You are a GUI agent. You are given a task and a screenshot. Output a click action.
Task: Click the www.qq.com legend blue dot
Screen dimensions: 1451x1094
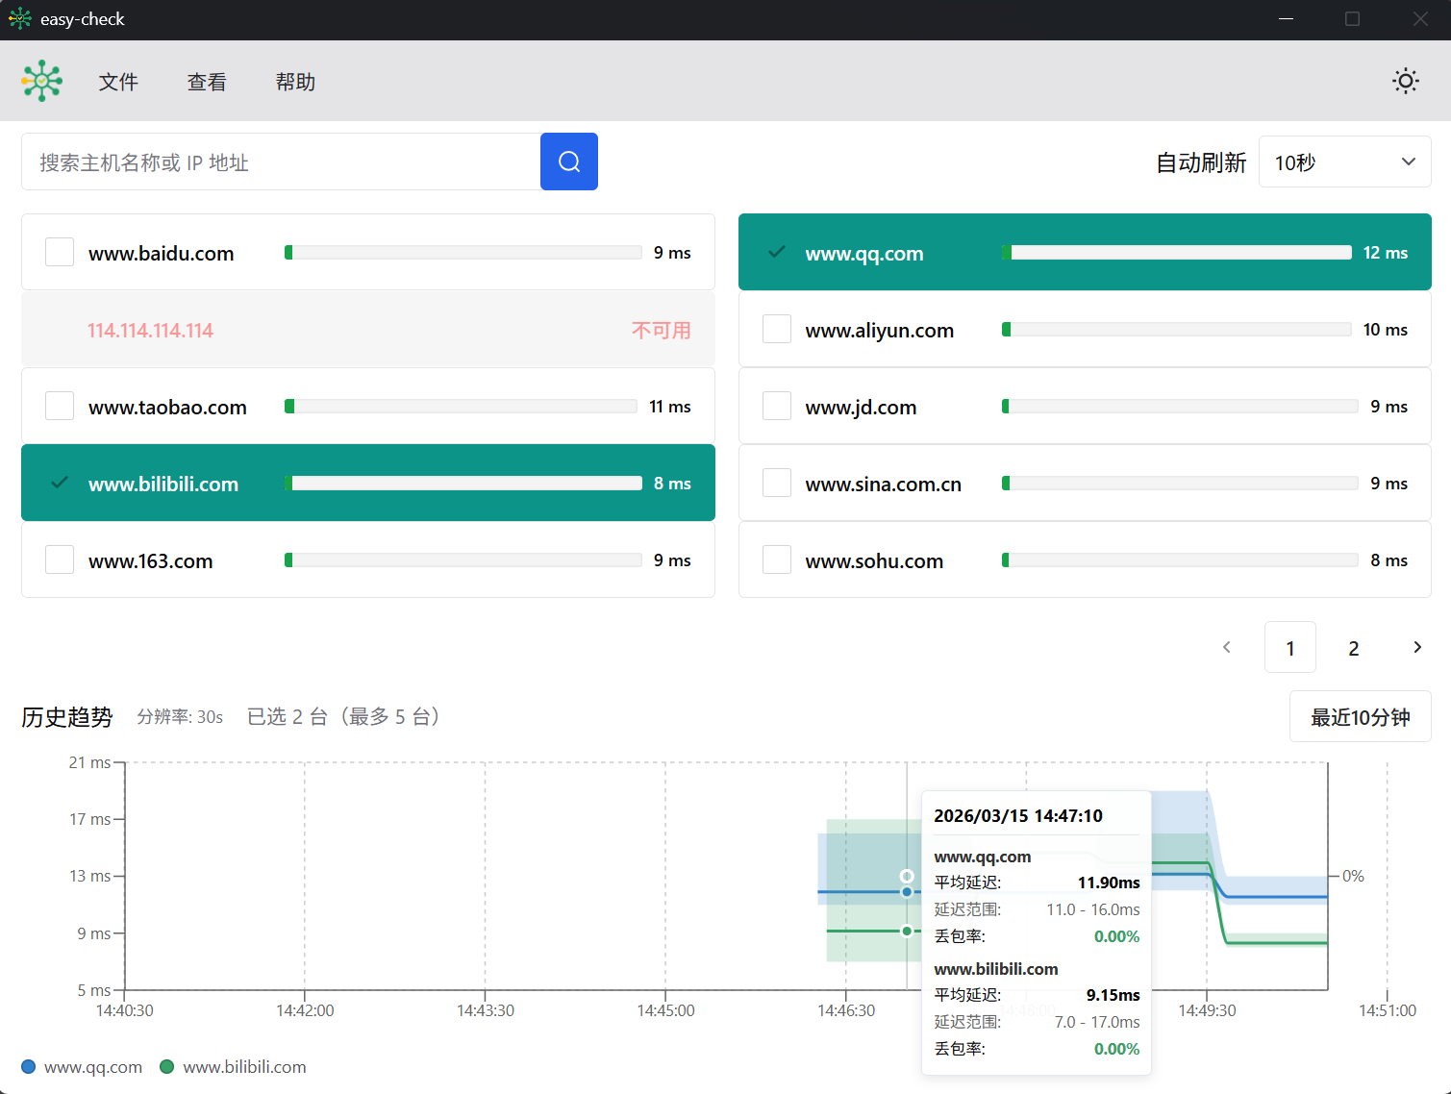29,1066
